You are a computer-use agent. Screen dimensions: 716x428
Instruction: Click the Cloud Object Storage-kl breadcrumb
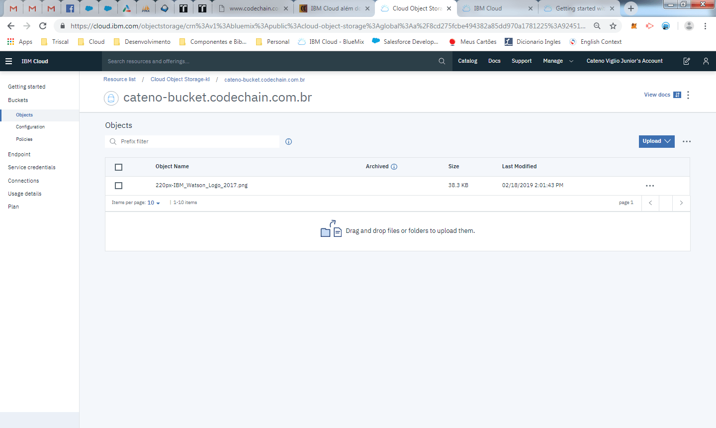180,80
